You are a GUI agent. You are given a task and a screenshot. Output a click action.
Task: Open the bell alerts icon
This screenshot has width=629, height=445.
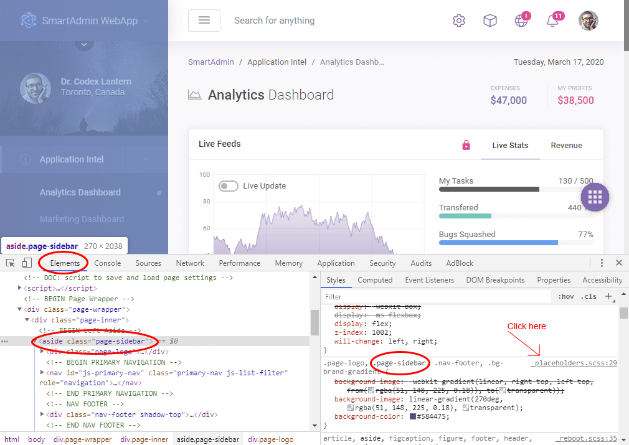[x=552, y=21]
